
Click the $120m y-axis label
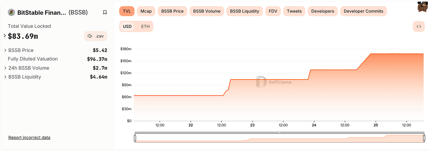(x=126, y=73)
